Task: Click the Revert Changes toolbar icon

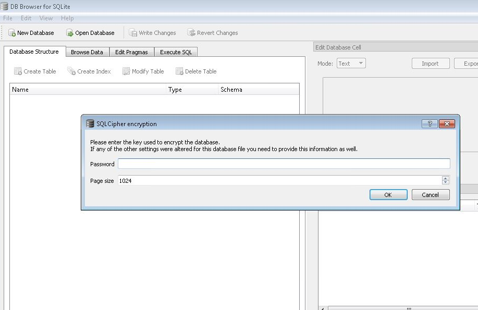Action: [x=191, y=33]
